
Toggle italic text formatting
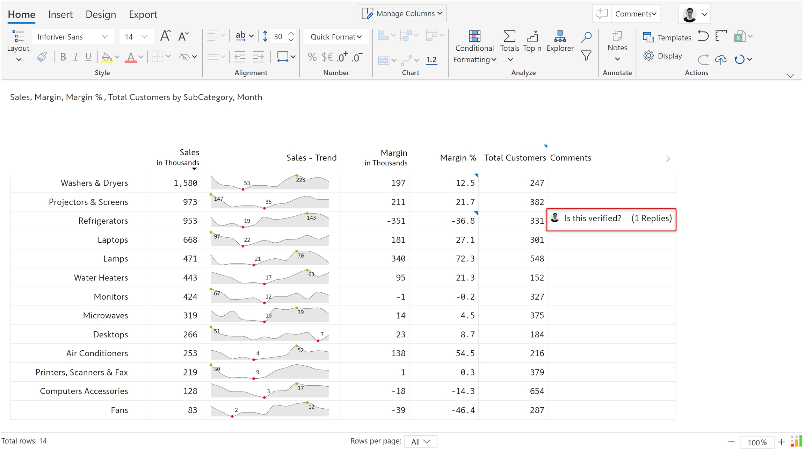coord(75,57)
